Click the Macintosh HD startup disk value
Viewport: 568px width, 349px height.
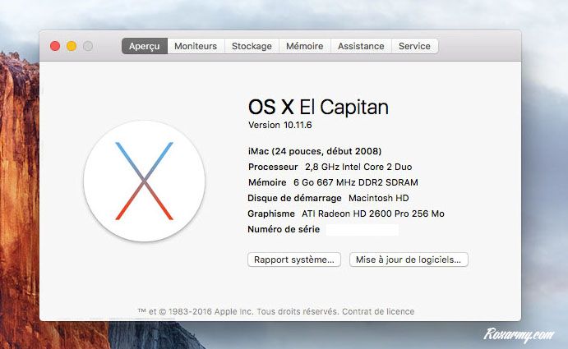tap(378, 198)
